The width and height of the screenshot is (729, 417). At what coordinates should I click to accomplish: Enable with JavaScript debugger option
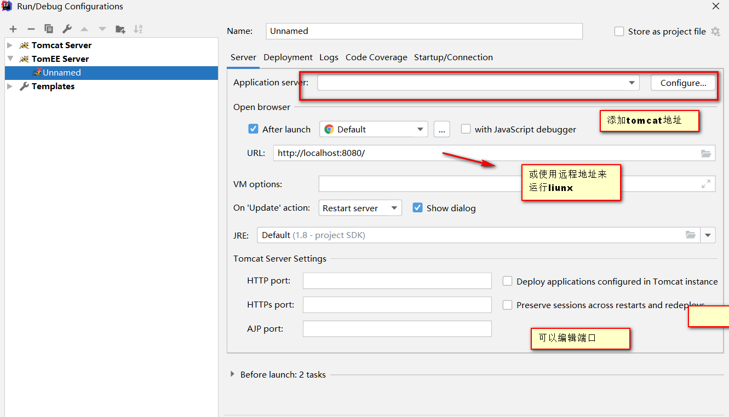click(x=466, y=129)
